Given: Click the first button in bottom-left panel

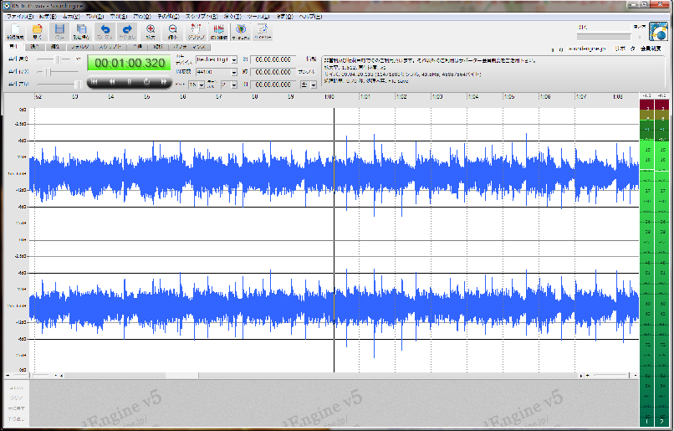Looking at the screenshot, I should tap(17, 388).
